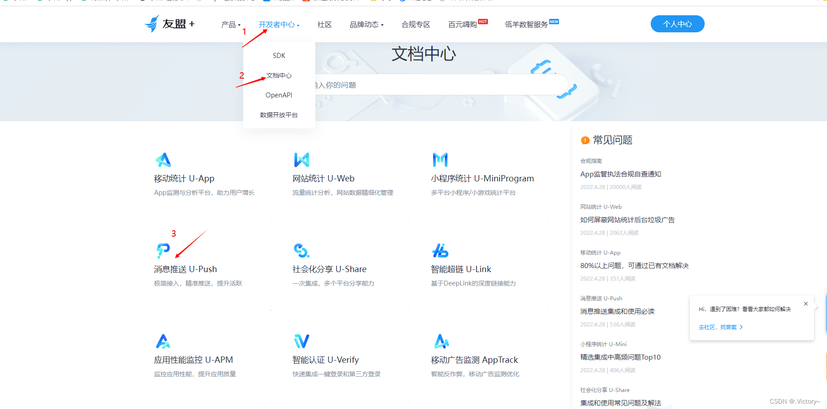Click 小程序统计 U-Mini category label
This screenshot has height=409, width=827.
pyautogui.click(x=603, y=344)
